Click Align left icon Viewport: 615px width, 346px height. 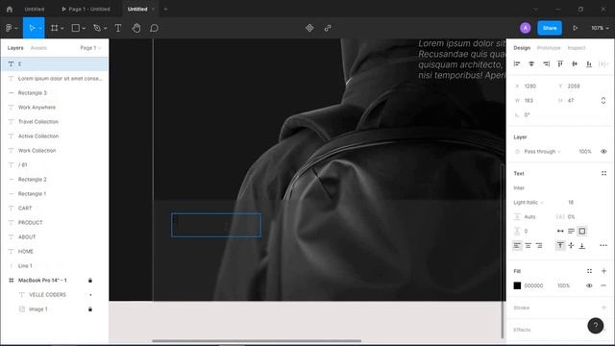(x=517, y=64)
